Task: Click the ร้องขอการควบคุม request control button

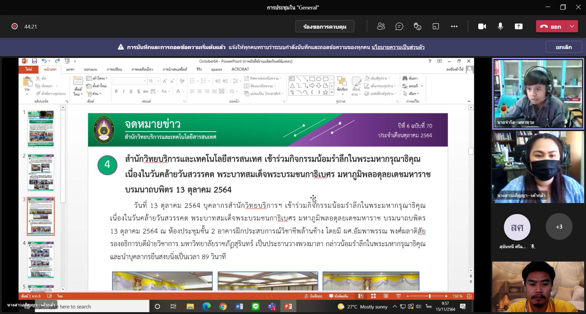Action: click(x=325, y=27)
